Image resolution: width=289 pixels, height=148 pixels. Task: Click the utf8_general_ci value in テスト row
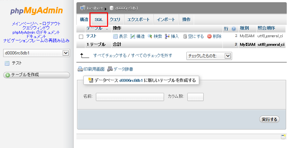(x=270, y=36)
